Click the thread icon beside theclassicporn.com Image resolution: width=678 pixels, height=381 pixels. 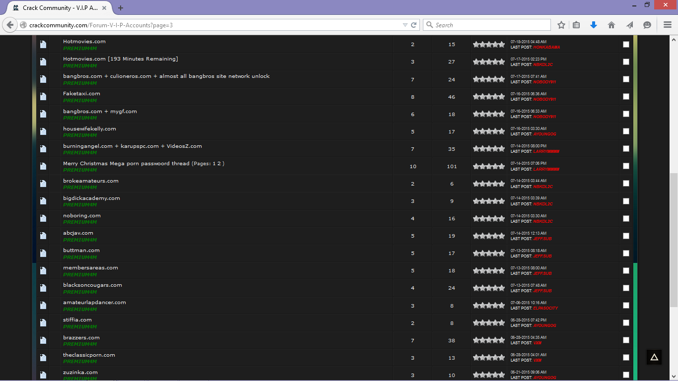coord(43,358)
